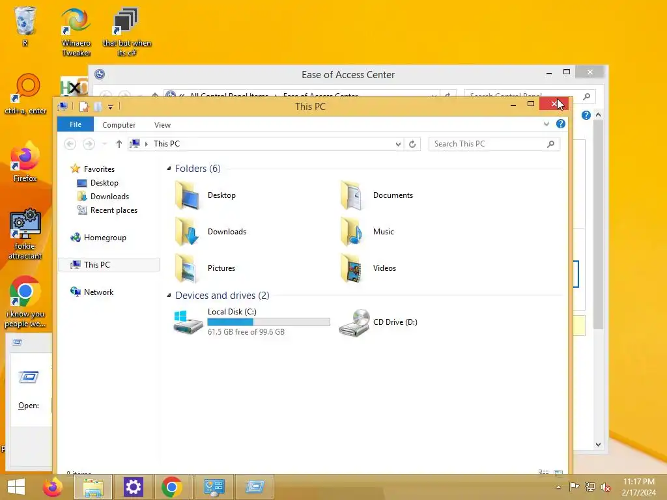Open Help in This PC window

(x=561, y=124)
